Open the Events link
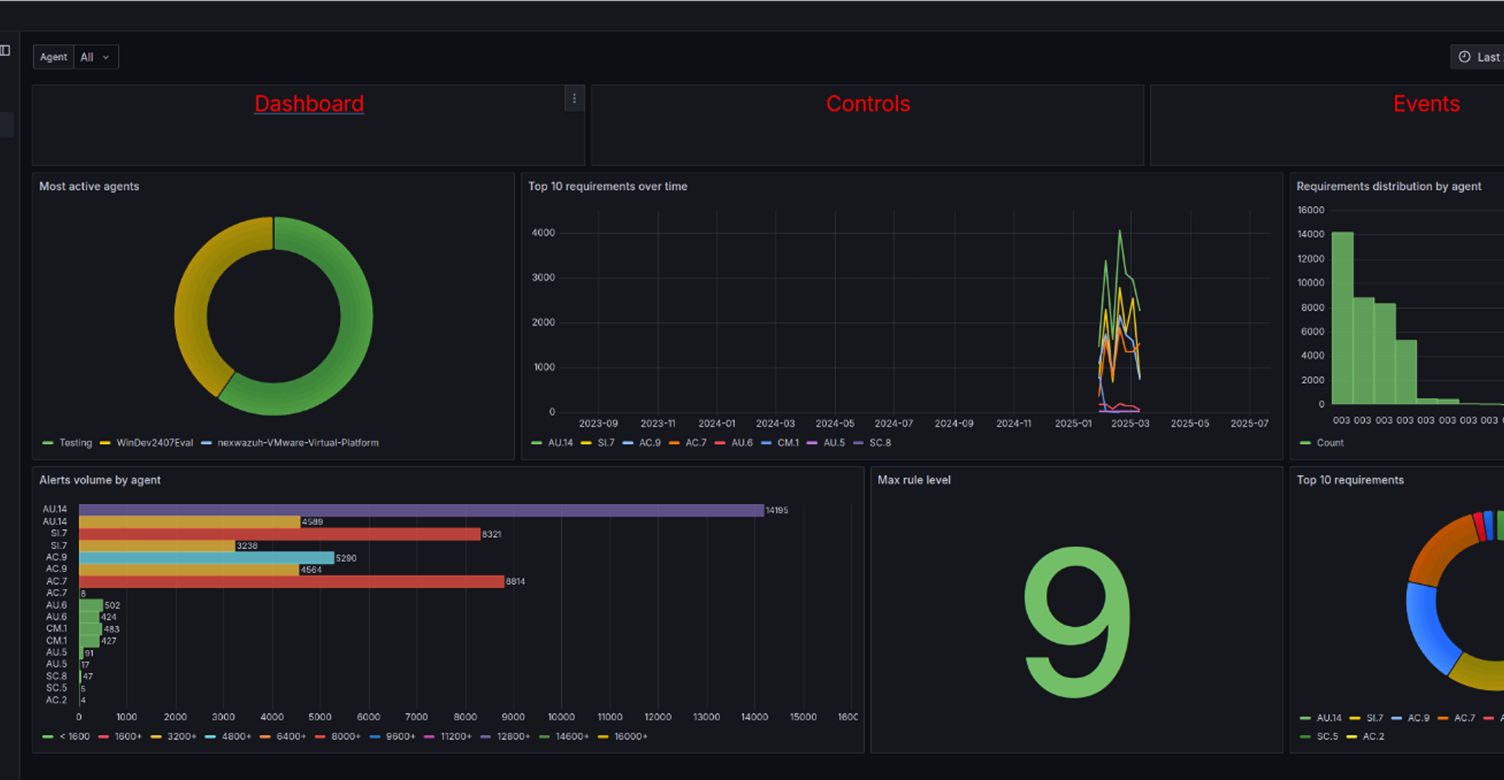Screen dimensions: 1504x780 point(1426,104)
